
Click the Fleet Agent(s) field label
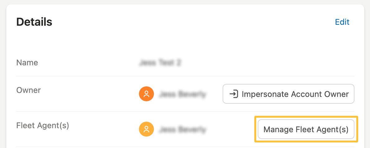click(x=43, y=125)
